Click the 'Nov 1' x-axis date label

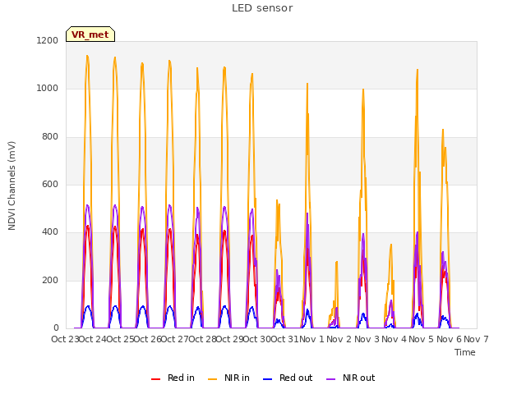click(x=312, y=339)
